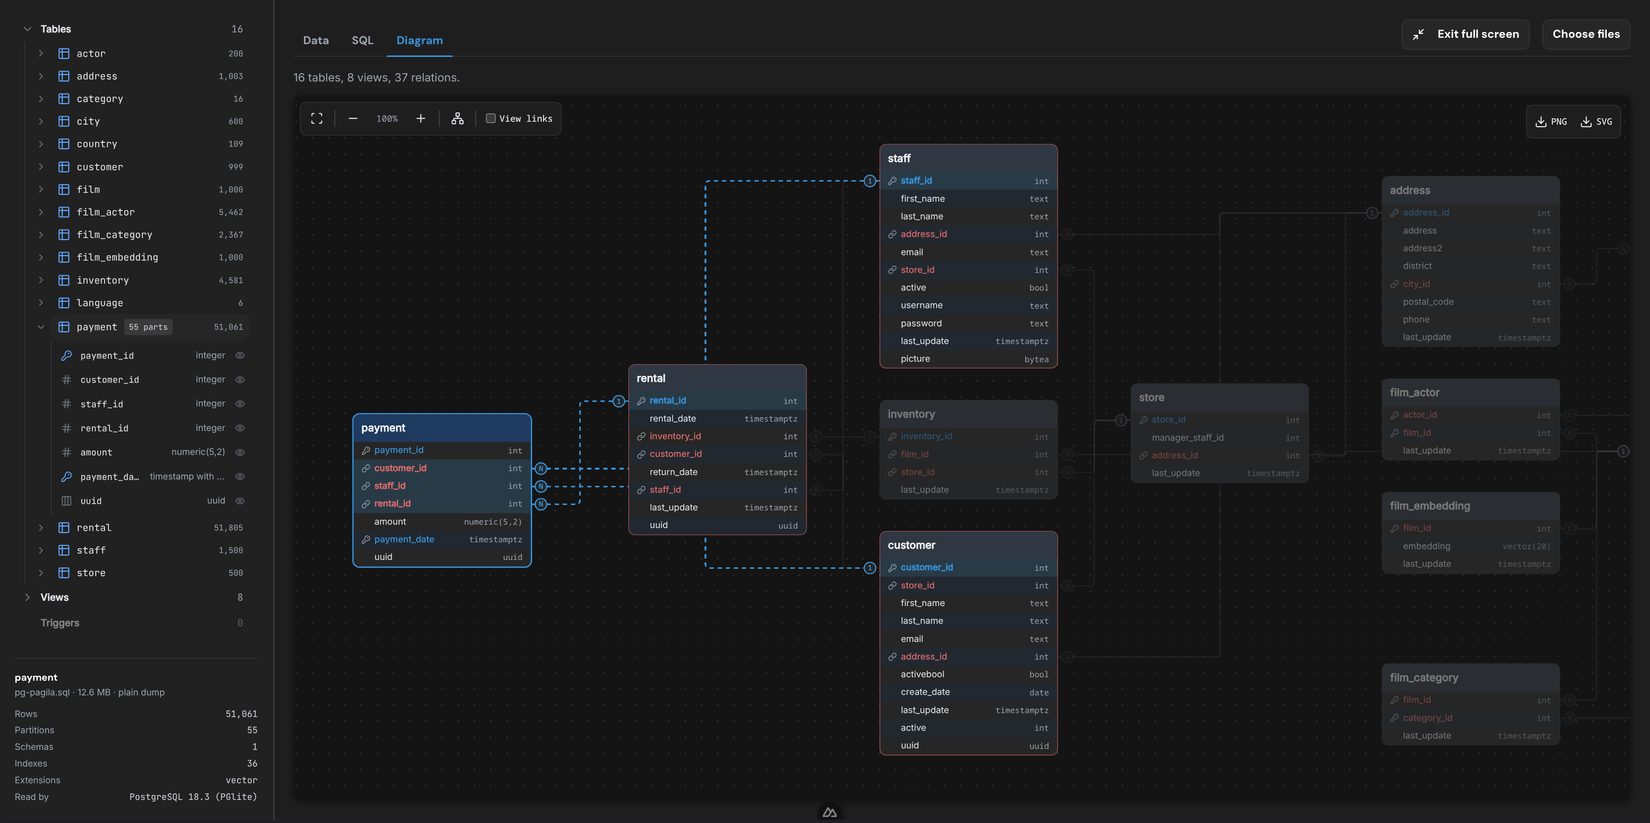Expand the Views section chevron
This screenshot has width=1650, height=823.
click(27, 597)
